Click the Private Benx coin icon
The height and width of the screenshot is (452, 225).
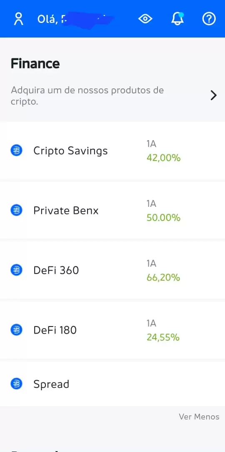tap(16, 211)
